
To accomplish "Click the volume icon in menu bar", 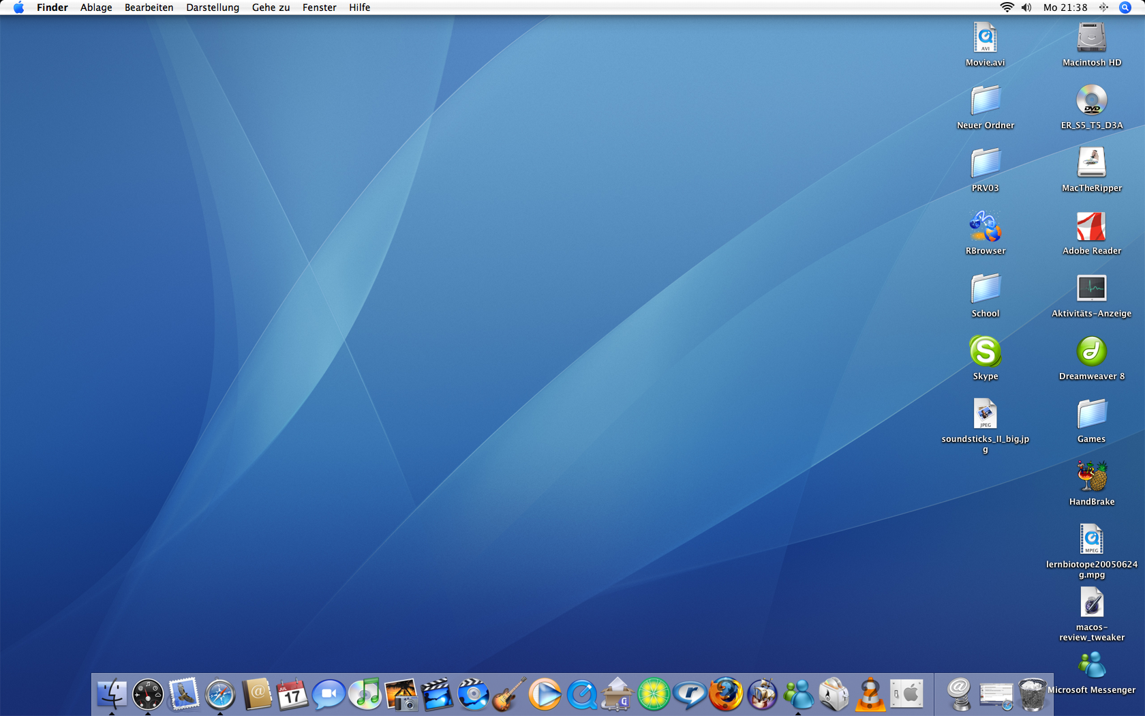I will (x=1026, y=8).
